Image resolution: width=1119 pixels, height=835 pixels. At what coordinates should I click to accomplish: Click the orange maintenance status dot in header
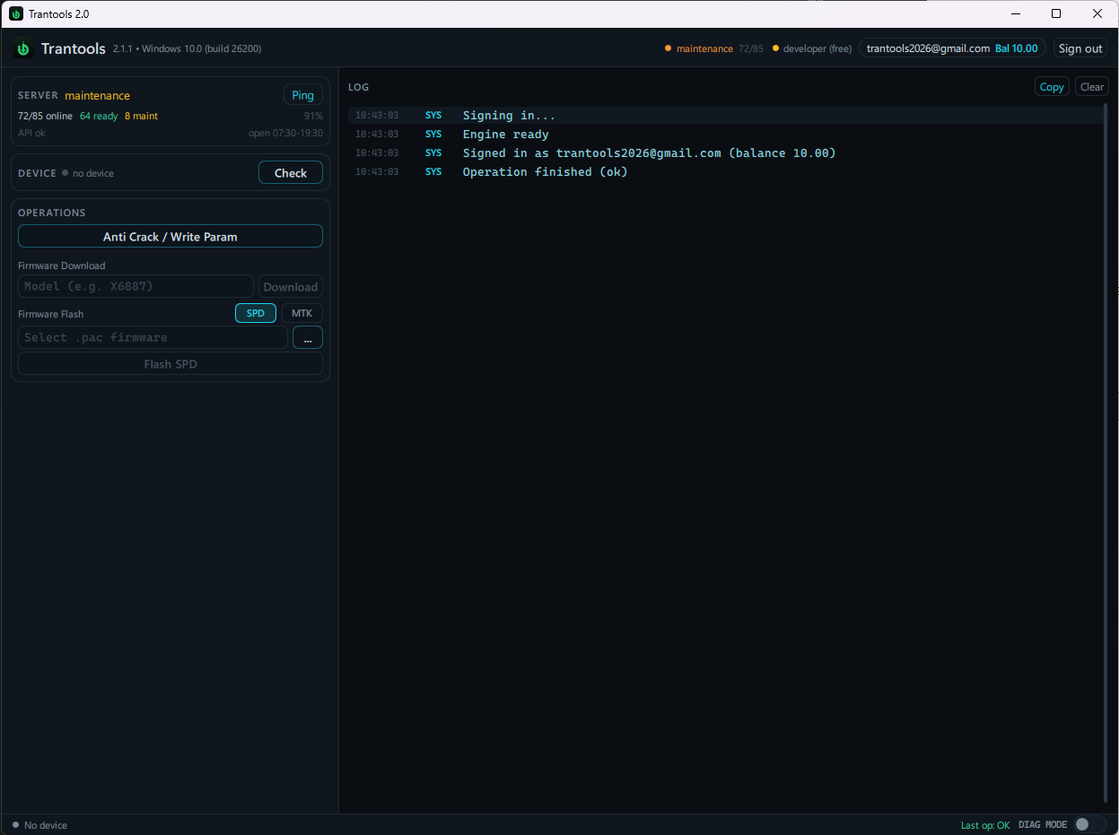(x=668, y=48)
